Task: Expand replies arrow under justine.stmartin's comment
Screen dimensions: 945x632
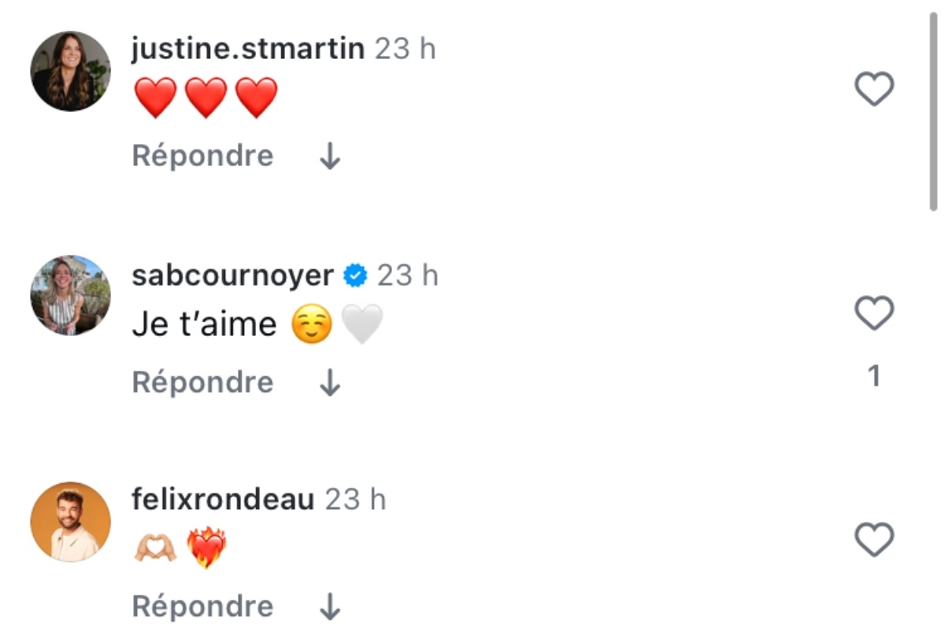Action: pos(330,157)
